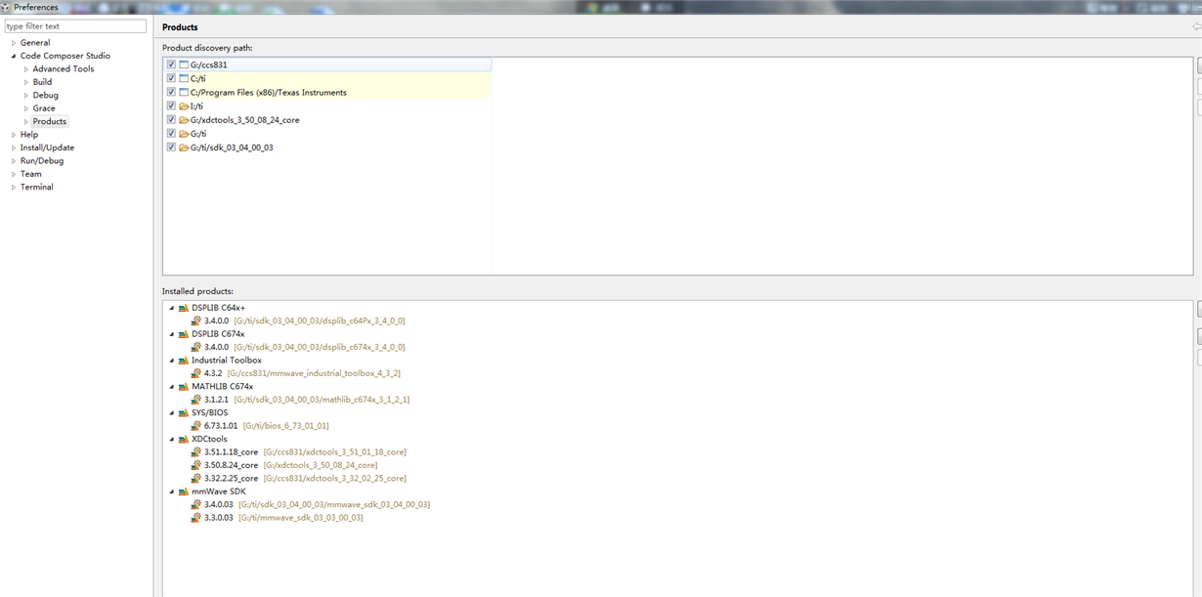Image resolution: width=1202 pixels, height=597 pixels.
Task: Expand the General preferences node
Action: pyautogui.click(x=14, y=43)
